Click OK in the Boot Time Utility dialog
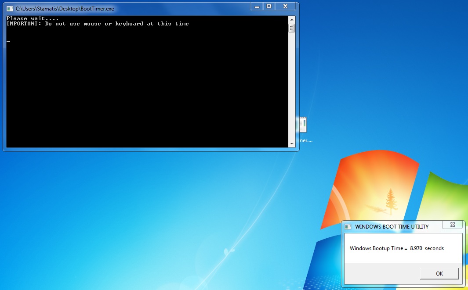This screenshot has width=468, height=290. click(x=439, y=274)
